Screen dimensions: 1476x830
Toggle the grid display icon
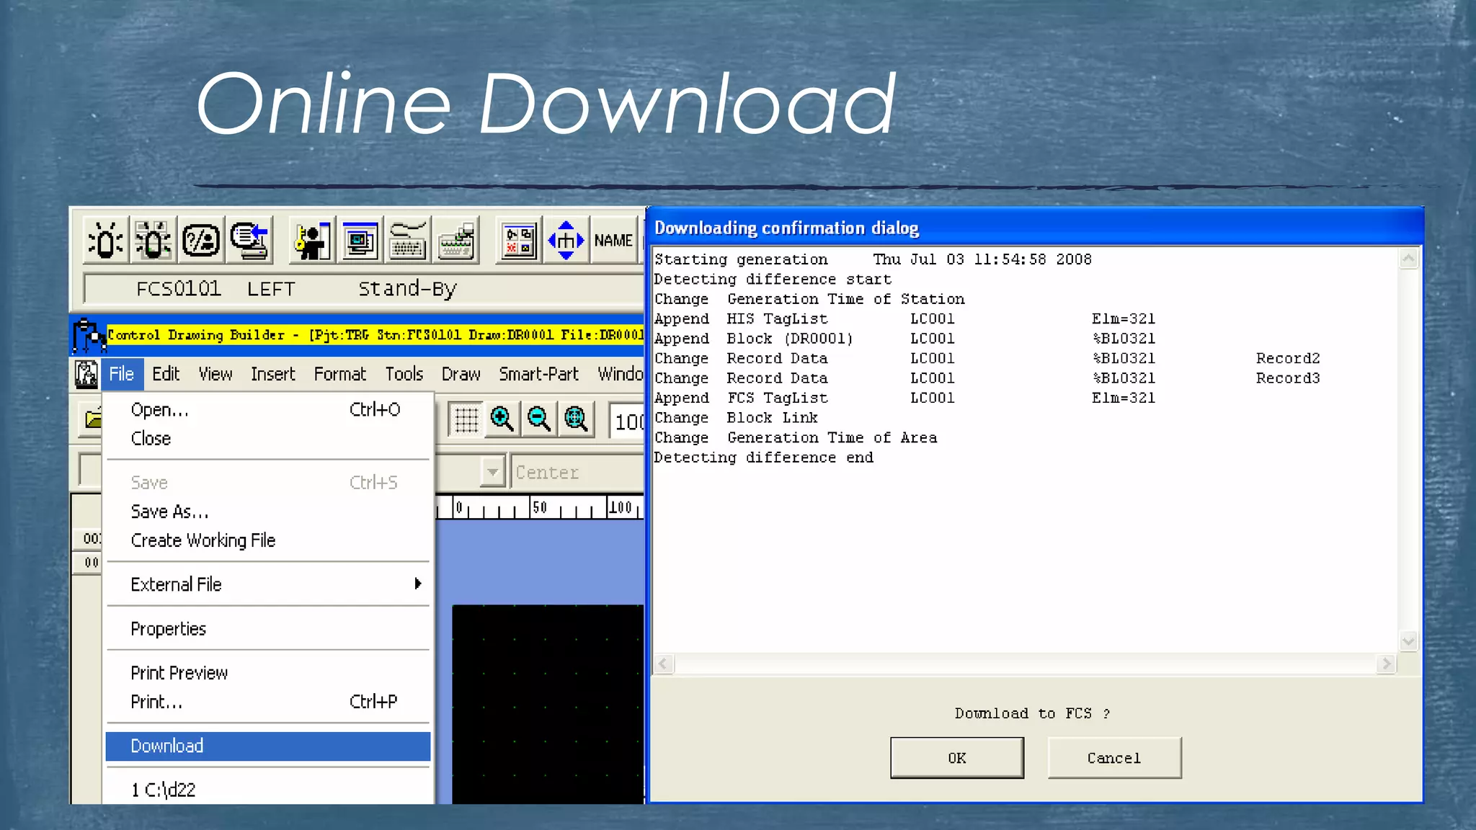[x=466, y=419]
